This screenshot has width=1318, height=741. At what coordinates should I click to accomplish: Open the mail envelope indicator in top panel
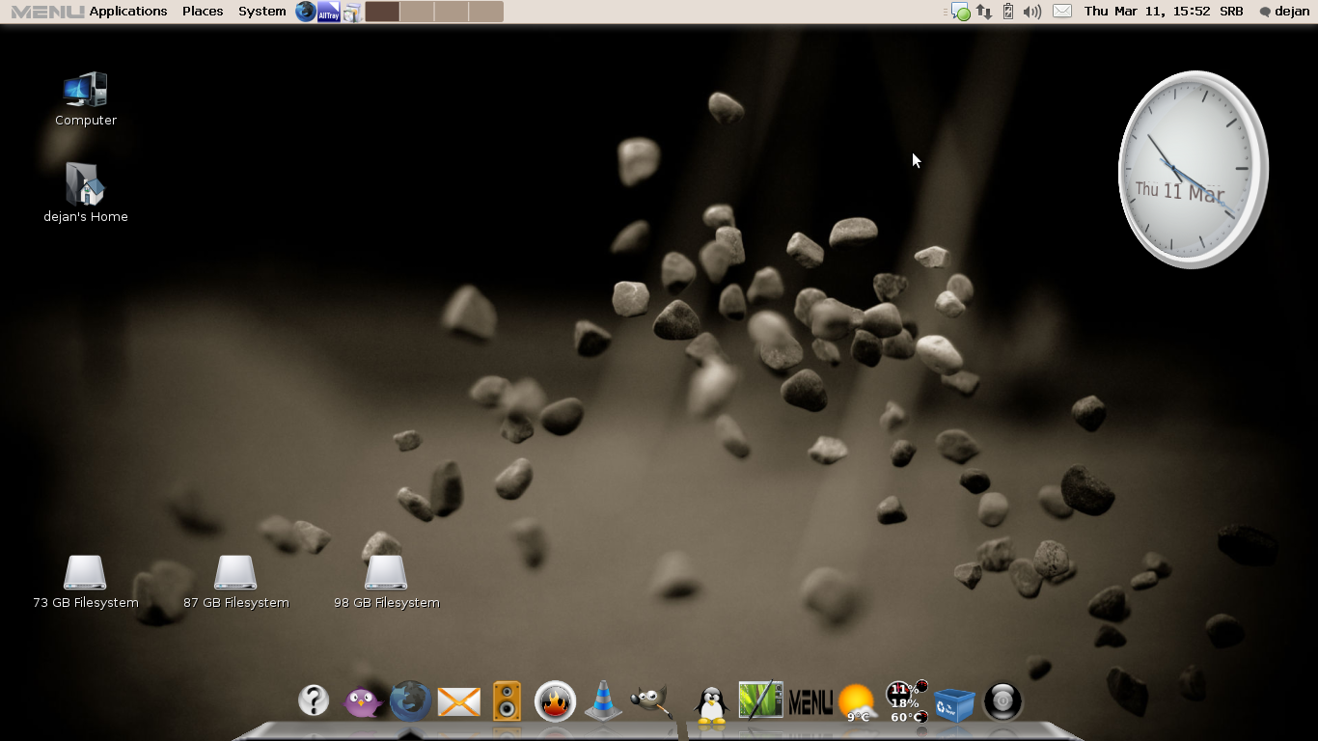(x=1062, y=12)
